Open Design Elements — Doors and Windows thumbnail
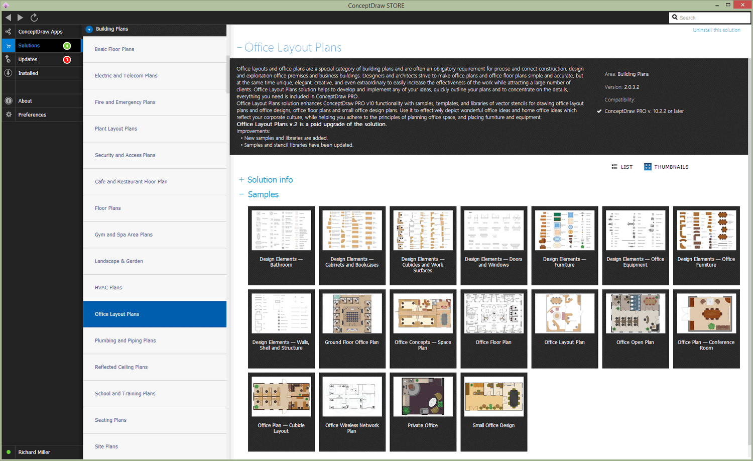Viewport: 753px width, 461px height. point(493,246)
